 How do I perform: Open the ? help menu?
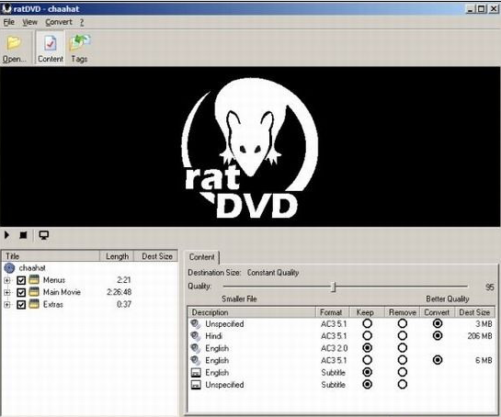coord(82,22)
